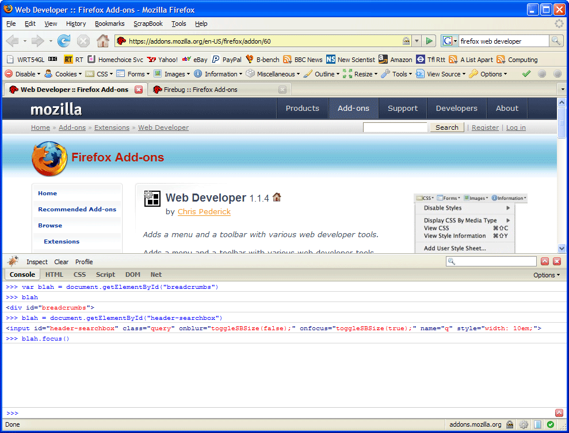Screen dimensions: 569x433
Task: Click the search magnifier in Firefox search box
Action: [556, 41]
